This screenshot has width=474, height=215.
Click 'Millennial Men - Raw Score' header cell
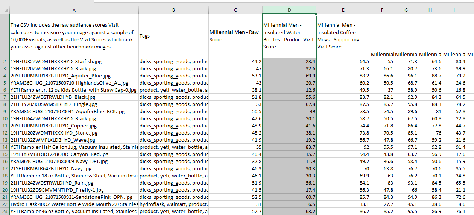click(x=235, y=36)
